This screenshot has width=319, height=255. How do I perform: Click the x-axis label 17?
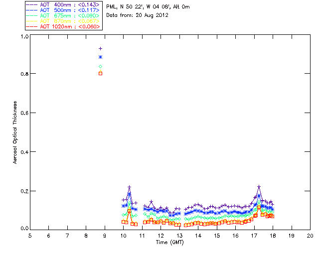pos(254,236)
